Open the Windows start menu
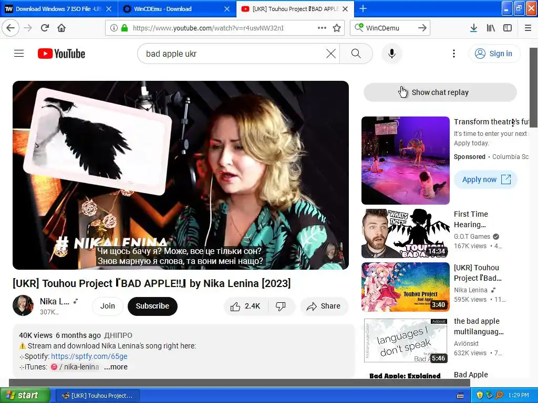The width and height of the screenshot is (538, 403). click(25, 395)
